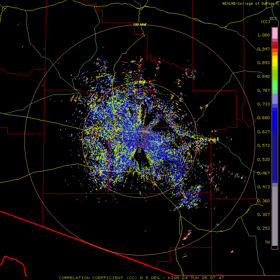Select the 0.253 scale value
This screenshot has width=280, height=280.
264,228
